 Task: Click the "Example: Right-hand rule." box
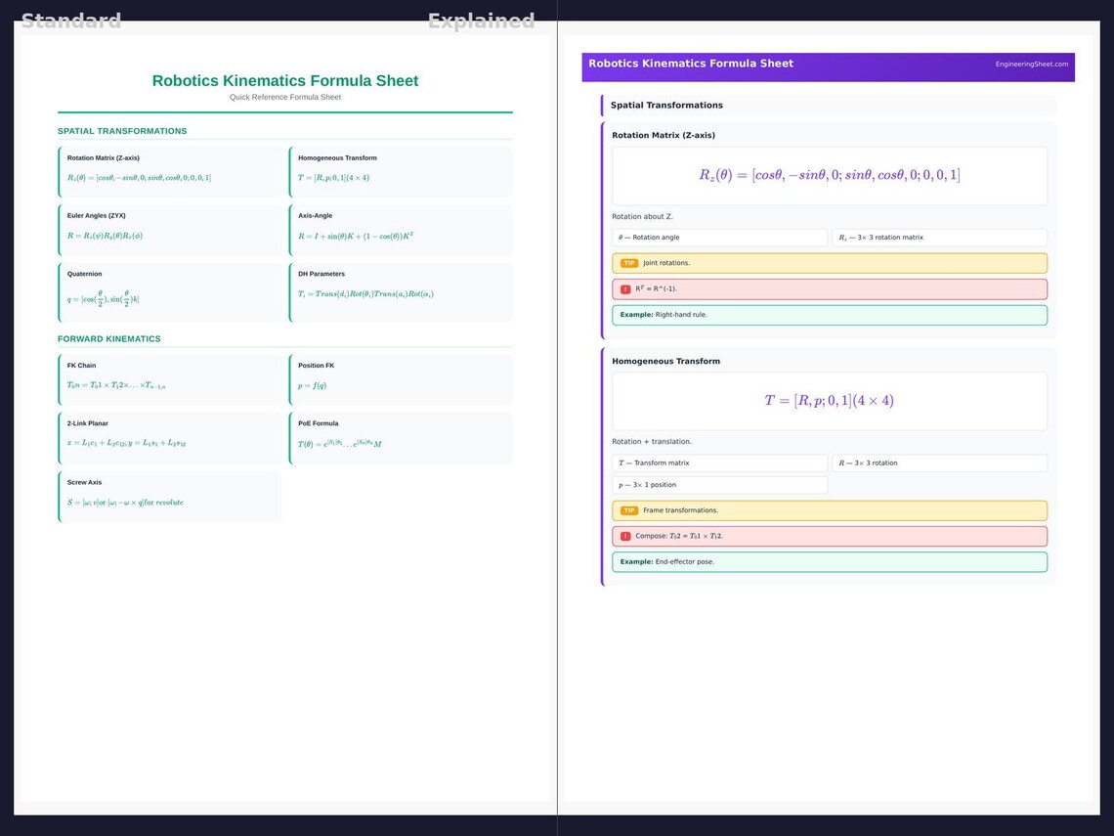point(829,315)
